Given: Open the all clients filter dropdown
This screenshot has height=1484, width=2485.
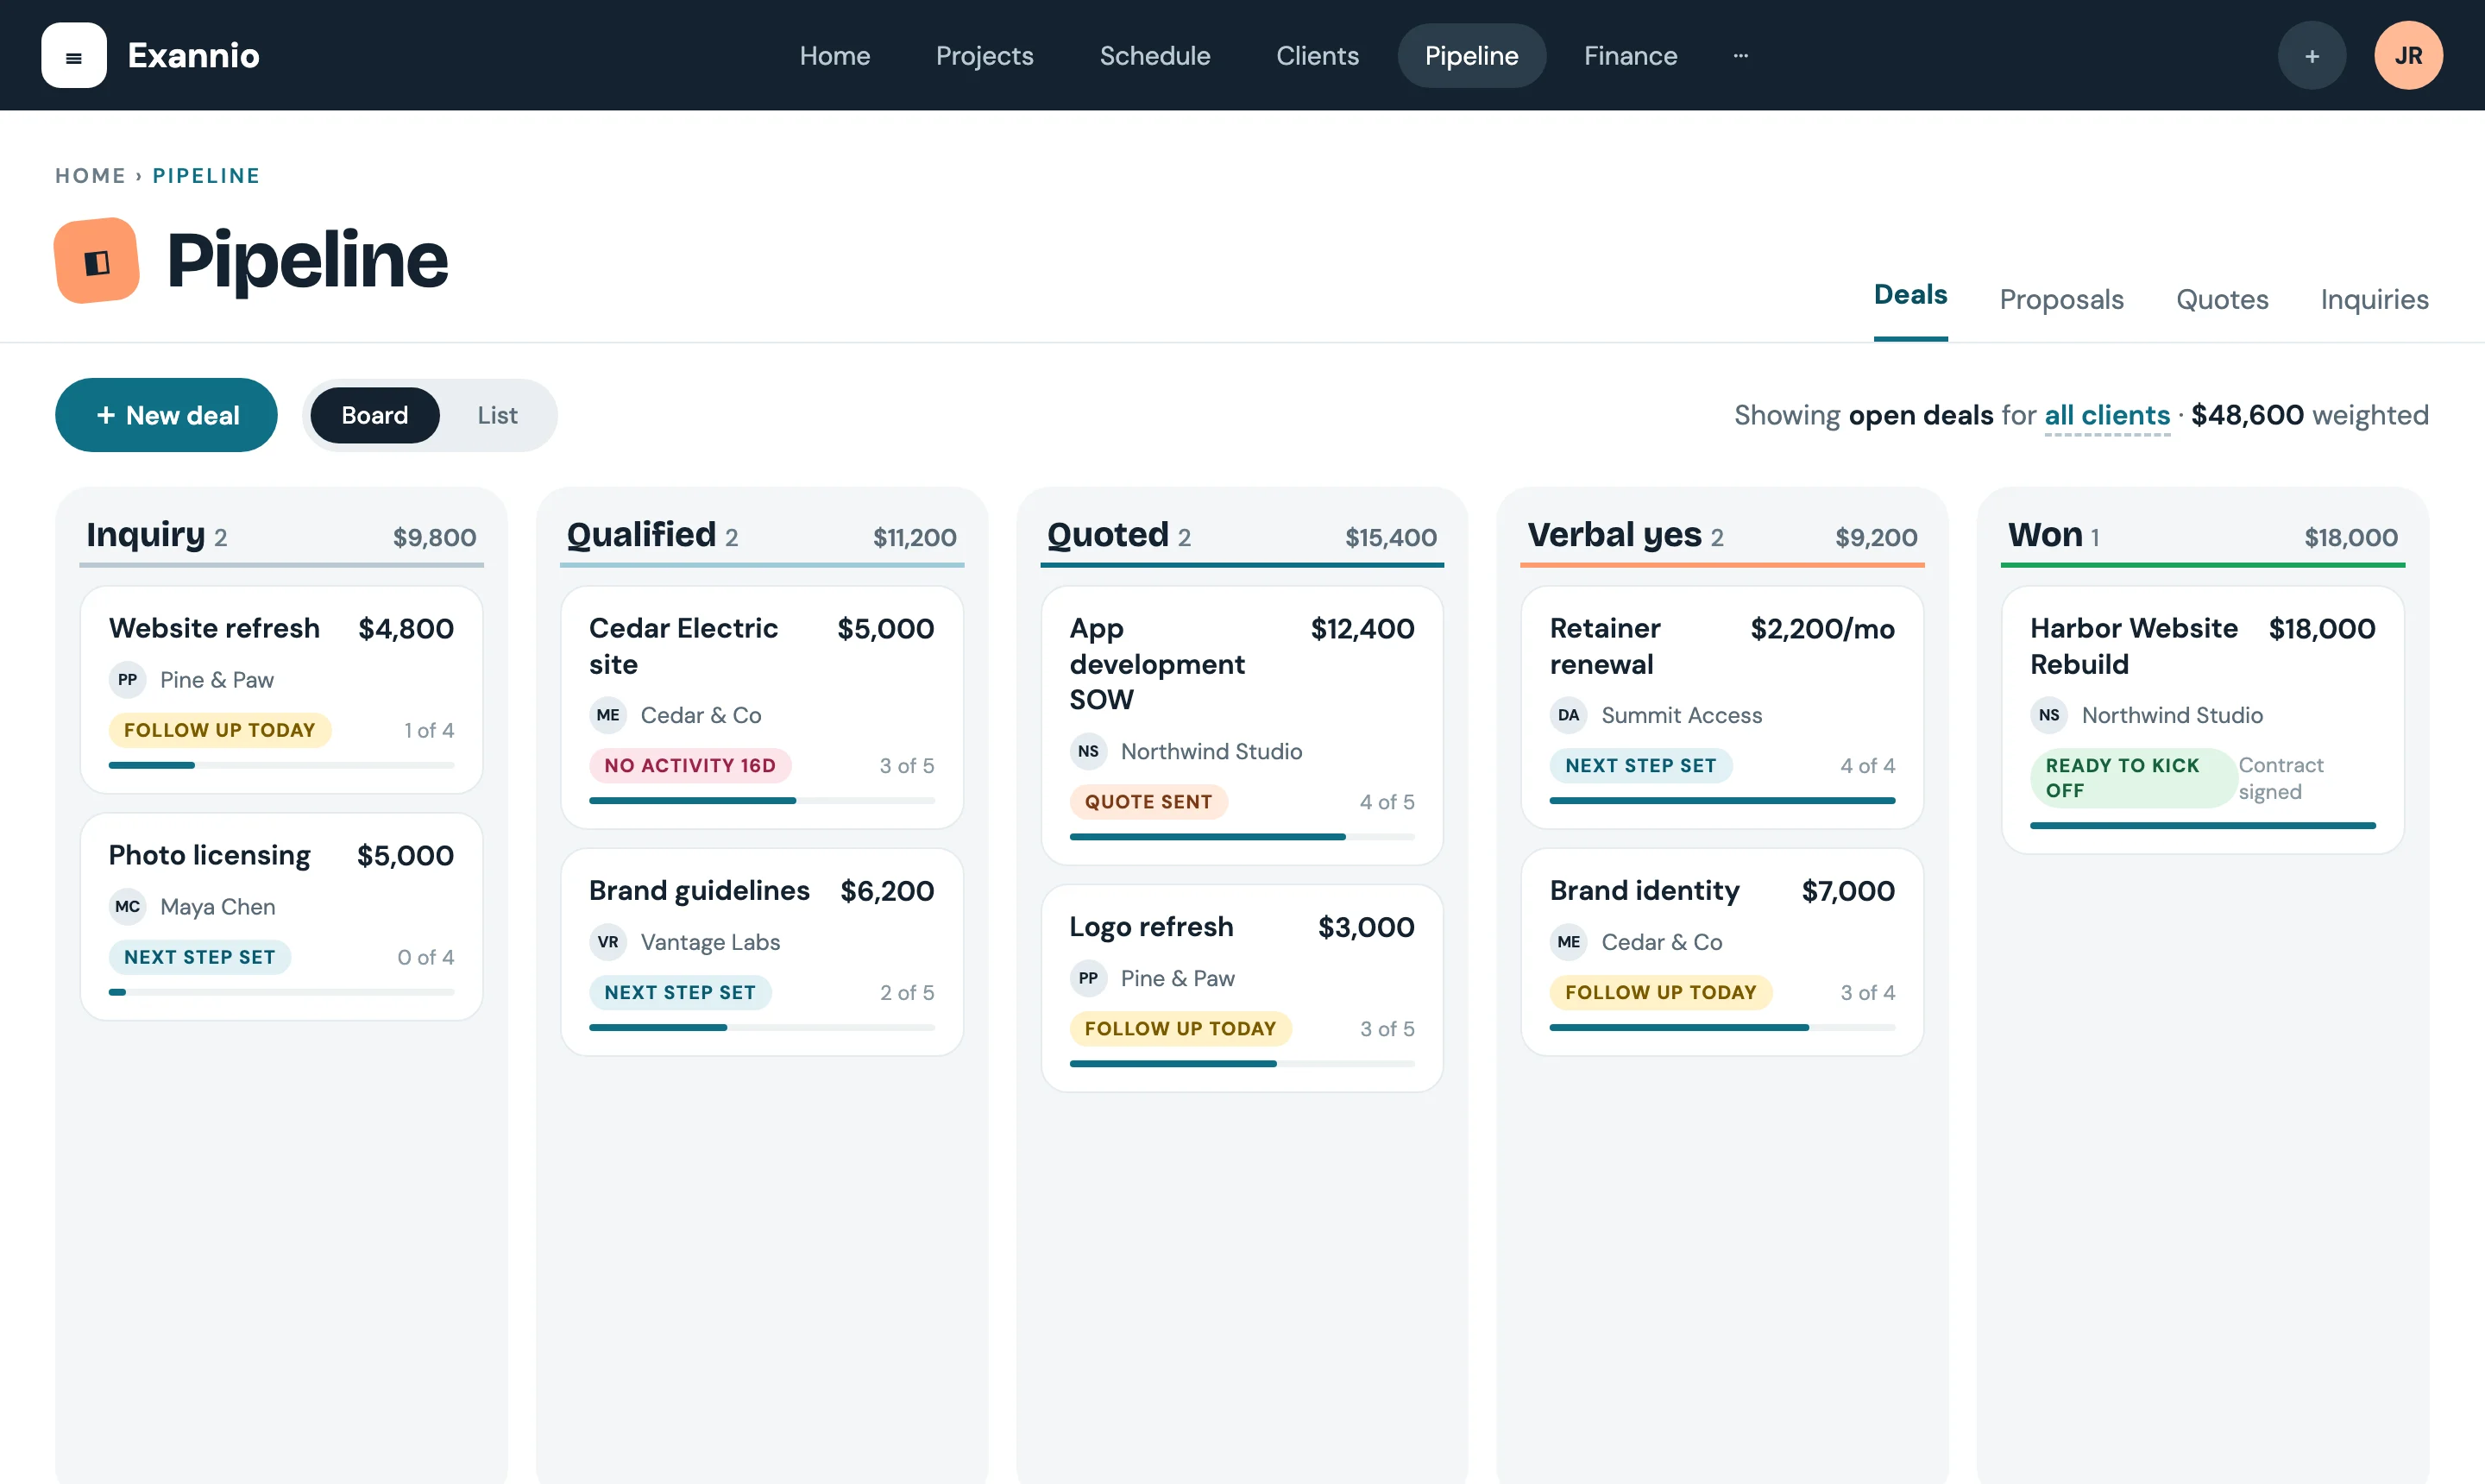Looking at the screenshot, I should tap(2107, 416).
